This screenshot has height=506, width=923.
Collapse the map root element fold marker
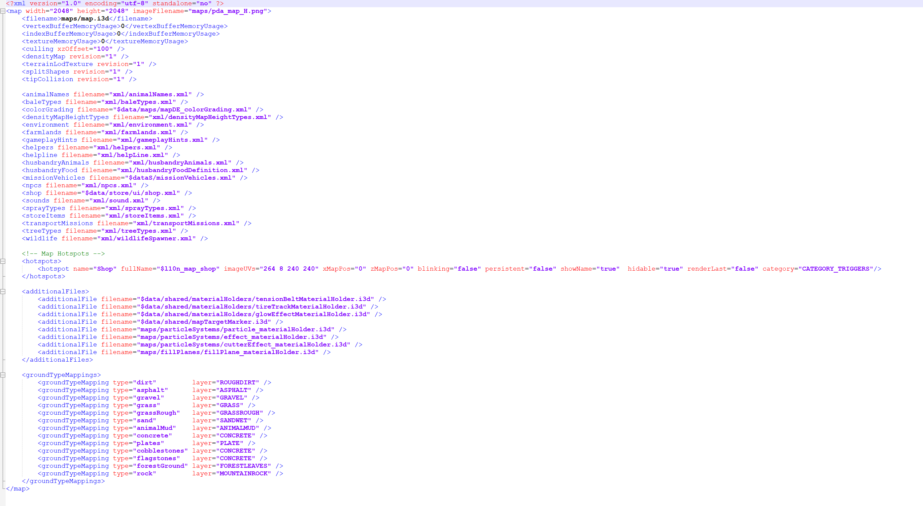coord(3,11)
